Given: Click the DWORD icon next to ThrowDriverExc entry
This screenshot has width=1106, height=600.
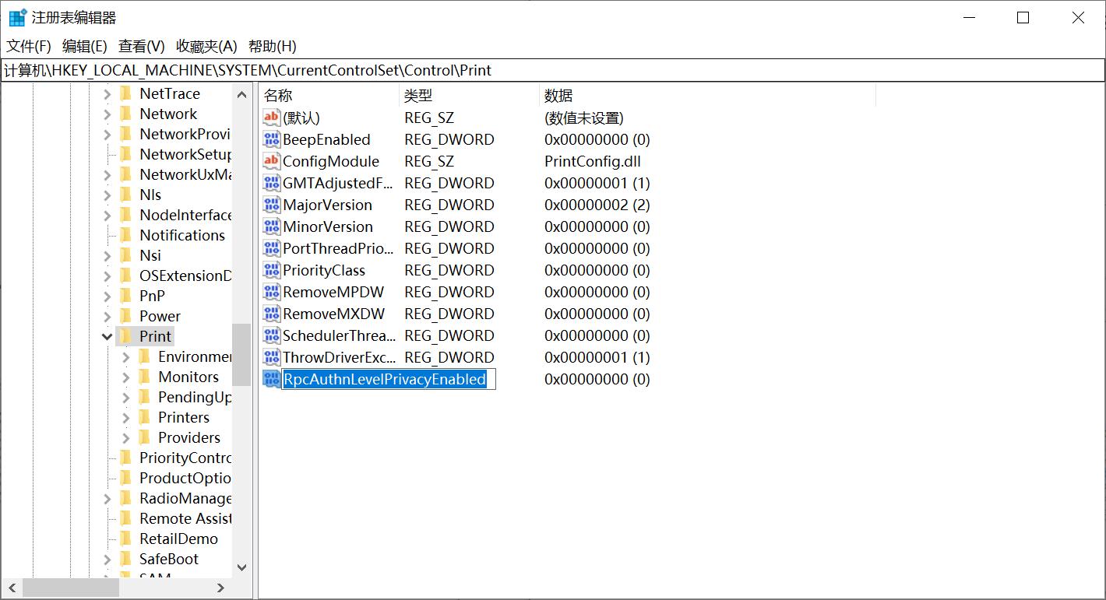Looking at the screenshot, I should tap(271, 357).
